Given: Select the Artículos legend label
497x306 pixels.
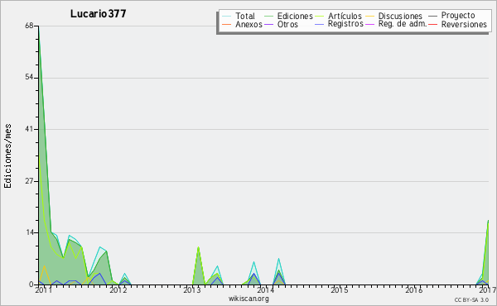Looking at the screenshot, I should (x=345, y=17).
